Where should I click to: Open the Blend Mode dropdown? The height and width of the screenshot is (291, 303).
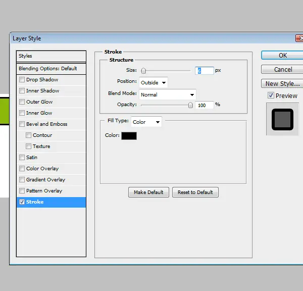[x=168, y=94]
